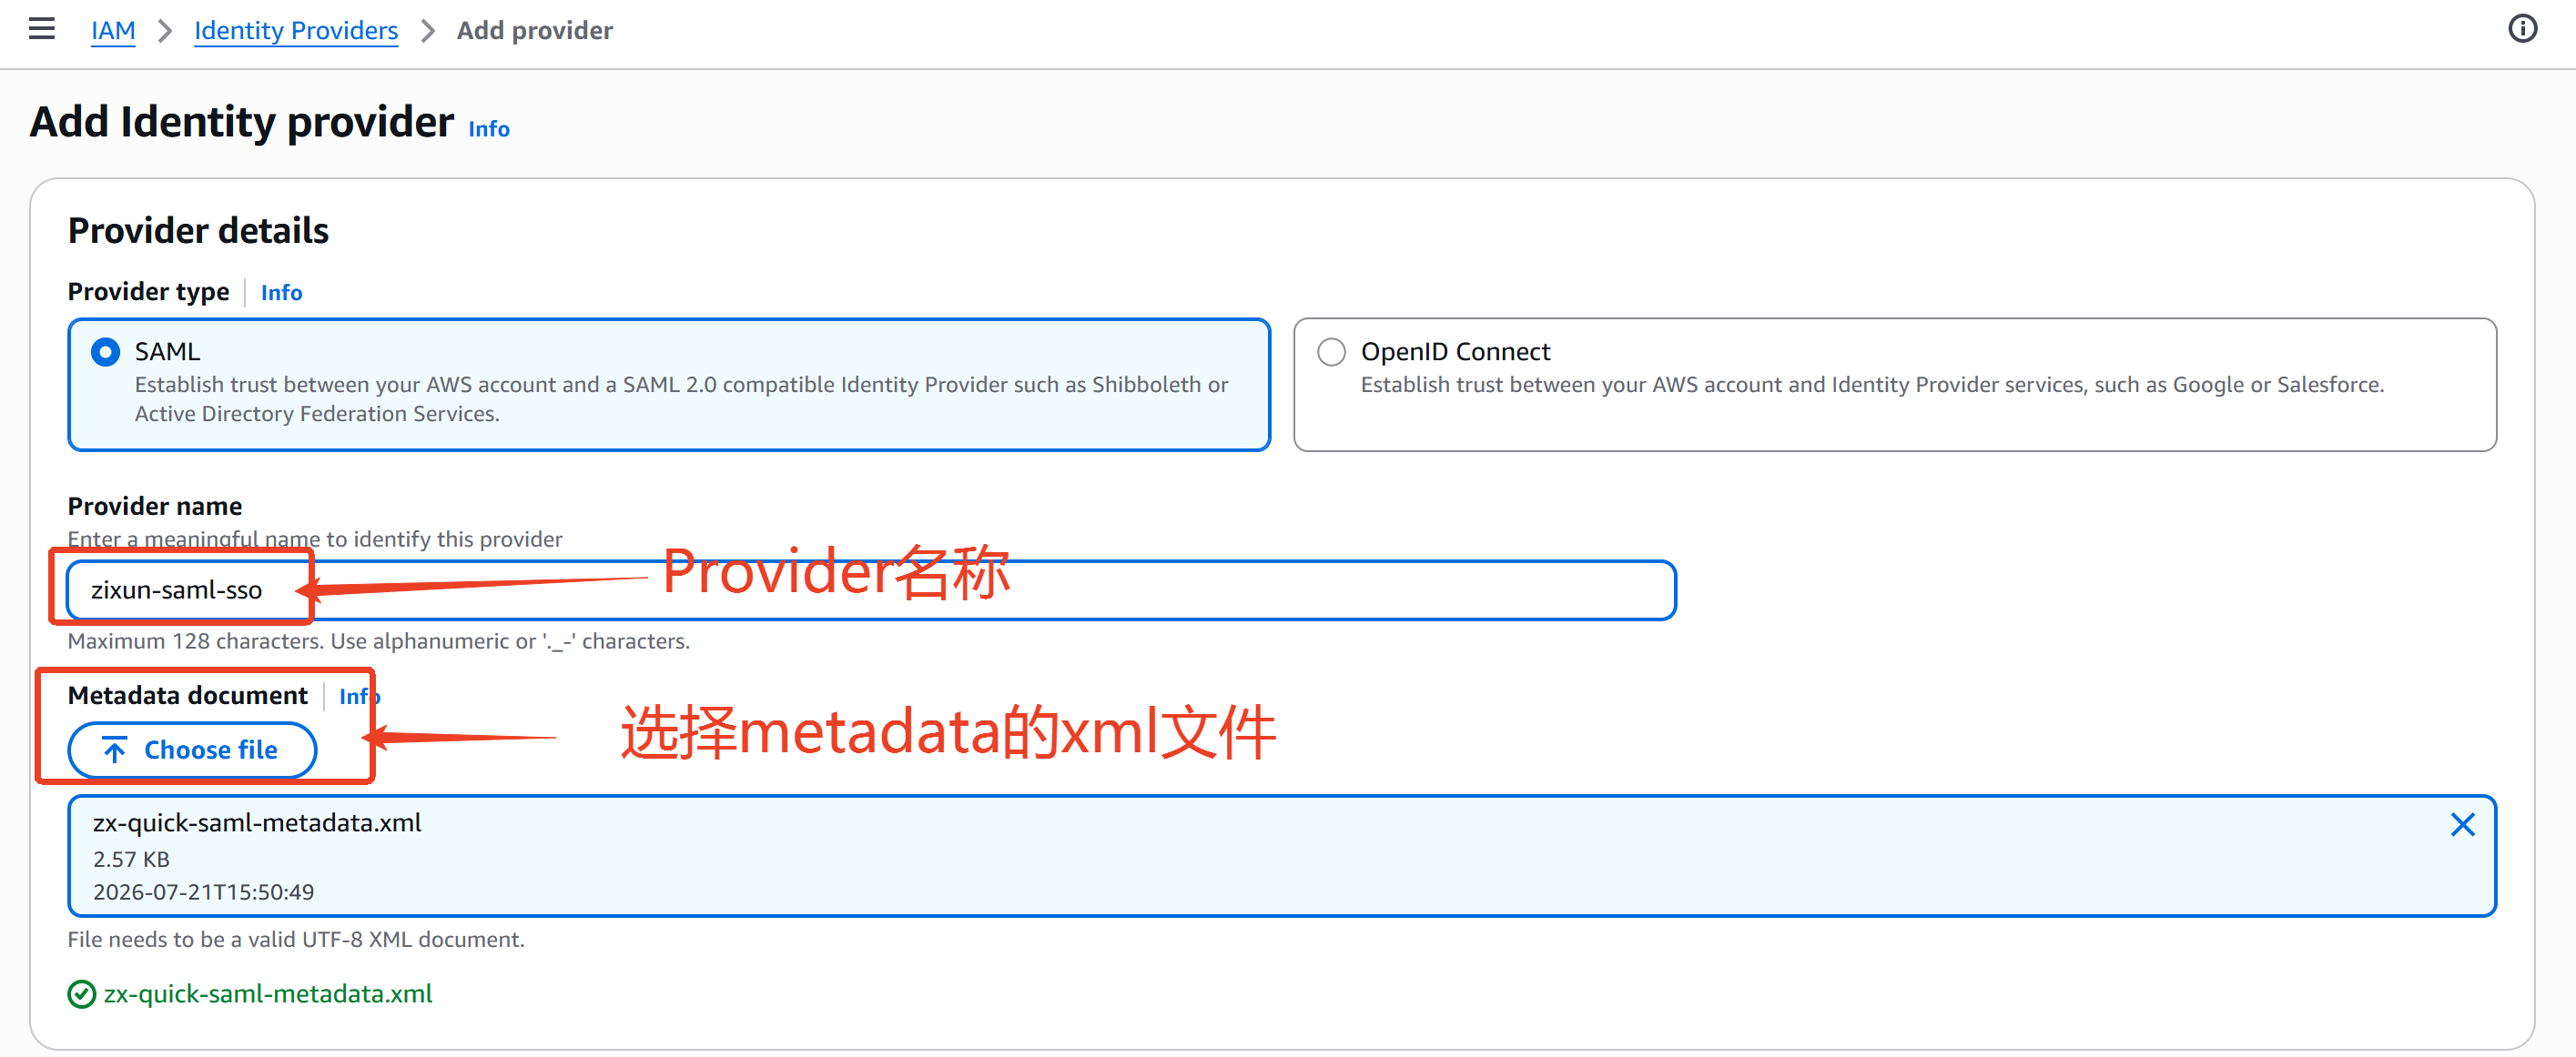Focus the Provider name input field
This screenshot has width=2576, height=1057.
pyautogui.click(x=871, y=590)
